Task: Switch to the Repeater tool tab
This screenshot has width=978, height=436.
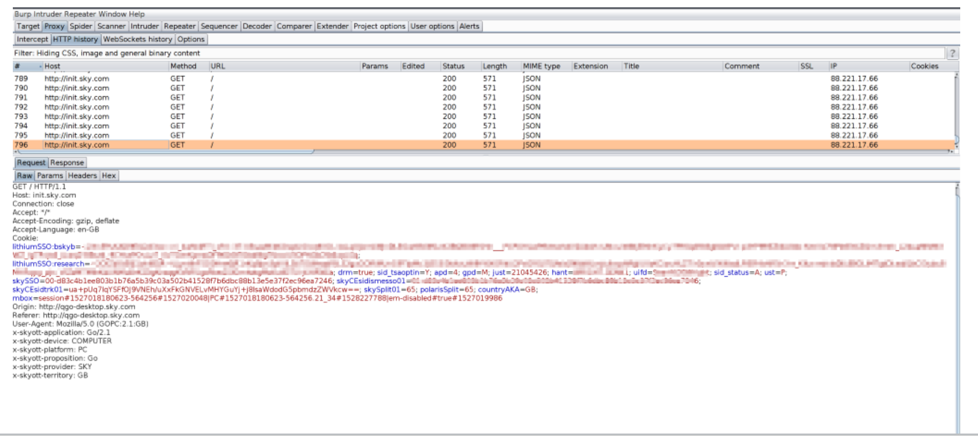Action: pyautogui.click(x=180, y=26)
